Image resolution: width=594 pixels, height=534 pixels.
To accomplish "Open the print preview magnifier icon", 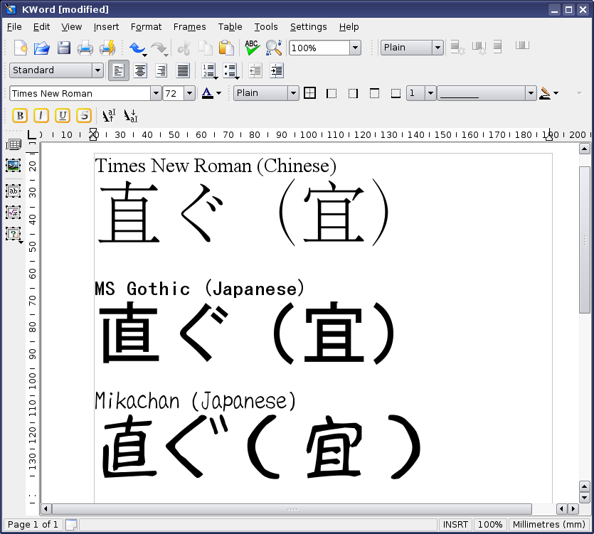I will (x=273, y=48).
